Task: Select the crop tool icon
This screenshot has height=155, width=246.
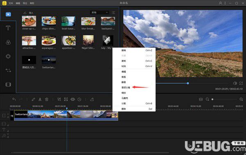Action: pyautogui.click(x=59, y=99)
